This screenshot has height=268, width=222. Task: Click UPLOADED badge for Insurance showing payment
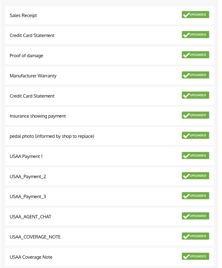coord(195,115)
